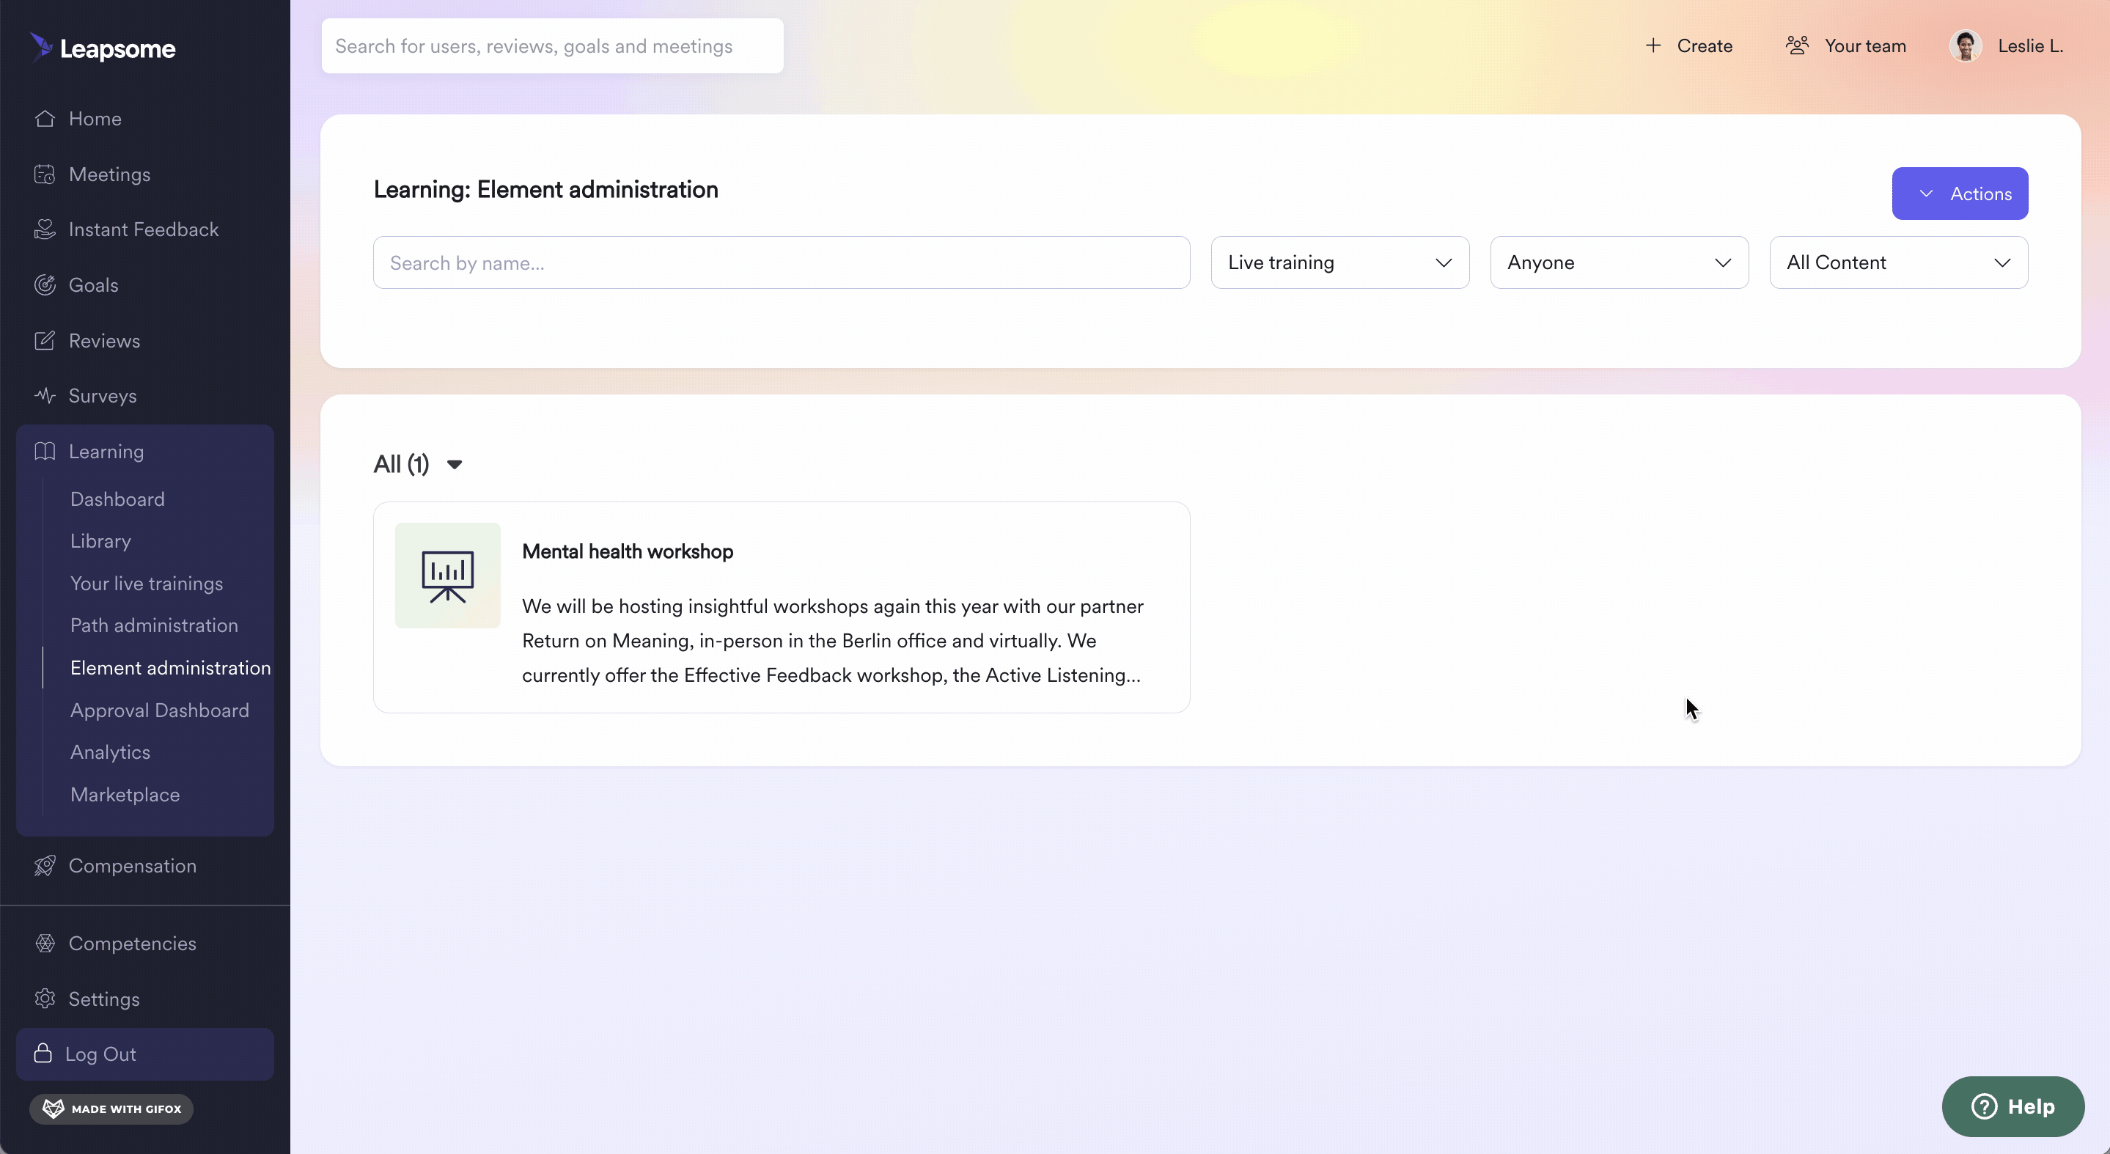Click the Settings gear icon
Viewport: 2110px width, 1154px height.
click(x=45, y=999)
